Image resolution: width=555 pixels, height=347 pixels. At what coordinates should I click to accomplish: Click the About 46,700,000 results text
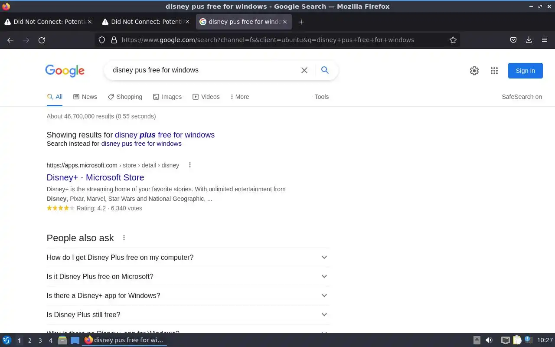(x=101, y=116)
